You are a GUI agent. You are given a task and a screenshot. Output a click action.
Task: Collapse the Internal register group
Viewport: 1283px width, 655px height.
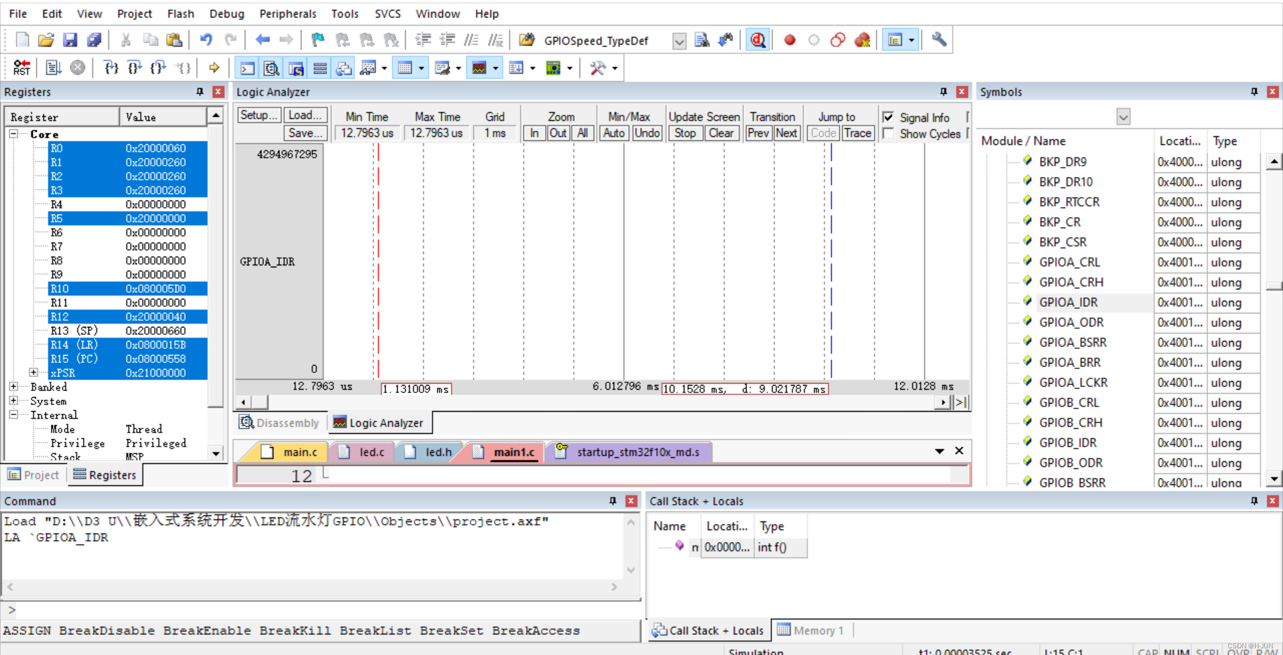tap(13, 414)
